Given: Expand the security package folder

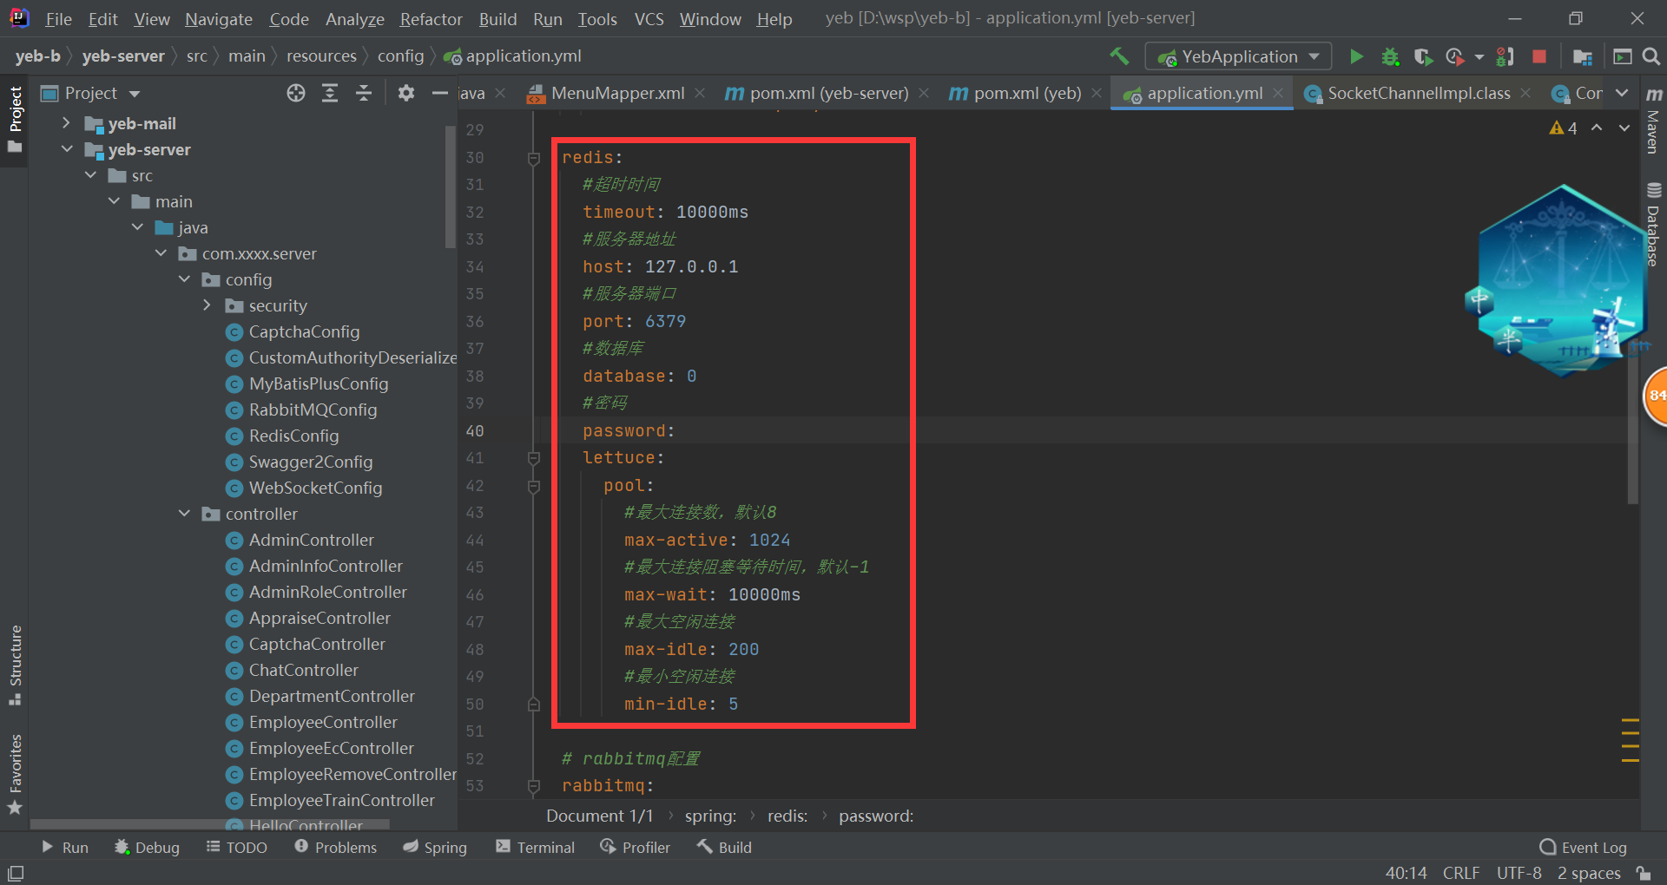Looking at the screenshot, I should pyautogui.click(x=207, y=305).
